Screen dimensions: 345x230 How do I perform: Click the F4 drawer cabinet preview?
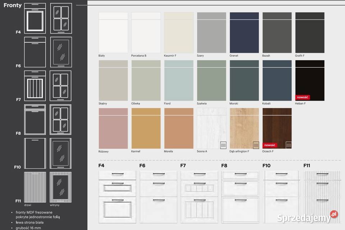click(117, 197)
